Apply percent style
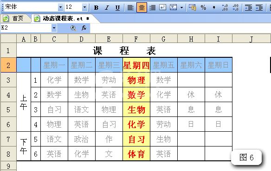The height and width of the screenshot is (171, 271). (203, 7)
